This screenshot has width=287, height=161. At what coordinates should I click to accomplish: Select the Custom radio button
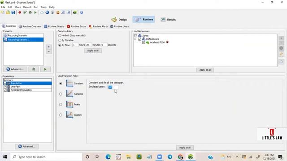61,115
